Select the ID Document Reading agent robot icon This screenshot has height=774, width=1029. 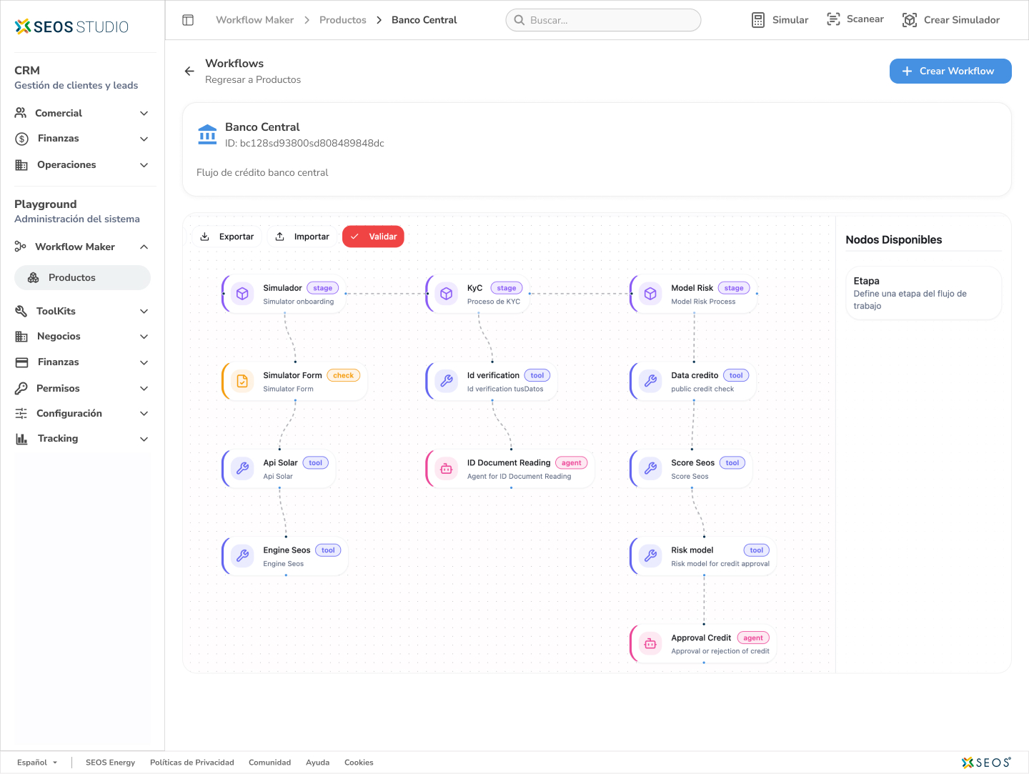coord(447,469)
